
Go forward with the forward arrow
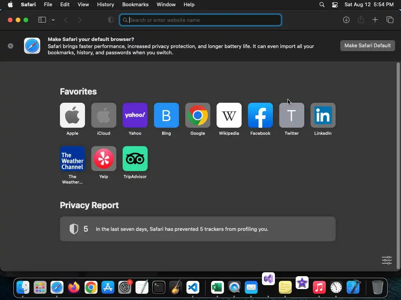(79, 20)
